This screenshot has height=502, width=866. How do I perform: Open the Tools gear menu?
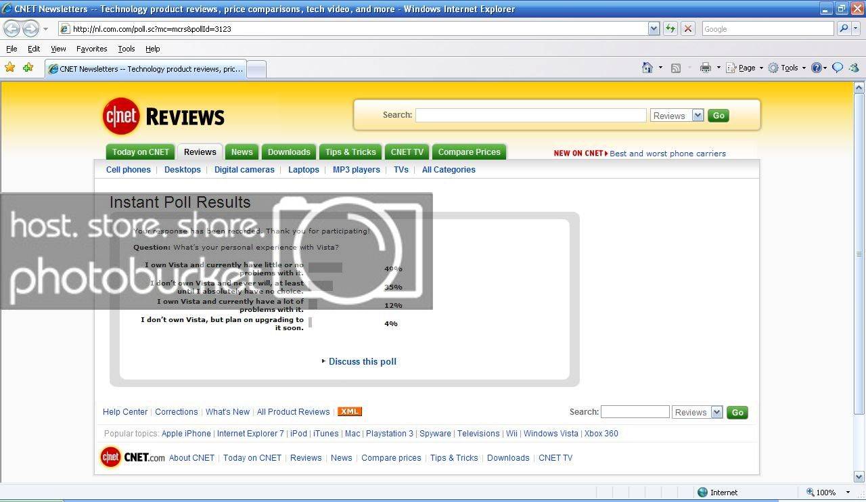pos(773,68)
